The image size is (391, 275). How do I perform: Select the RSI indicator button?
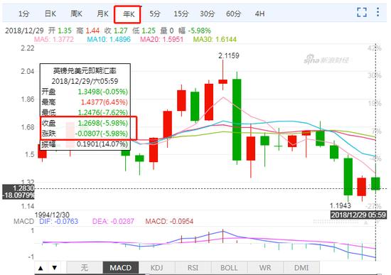tap(193, 268)
